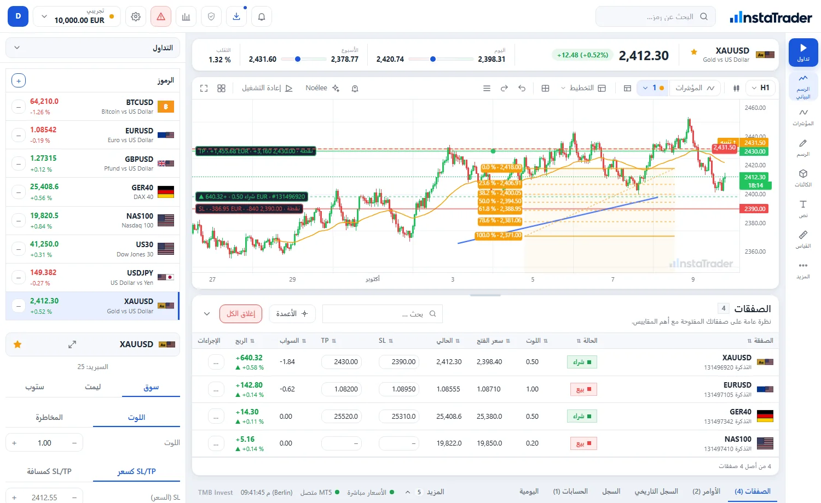Toggle the XAUUSD favorite star in chart header
Image resolution: width=821 pixels, height=503 pixels.
(694, 52)
